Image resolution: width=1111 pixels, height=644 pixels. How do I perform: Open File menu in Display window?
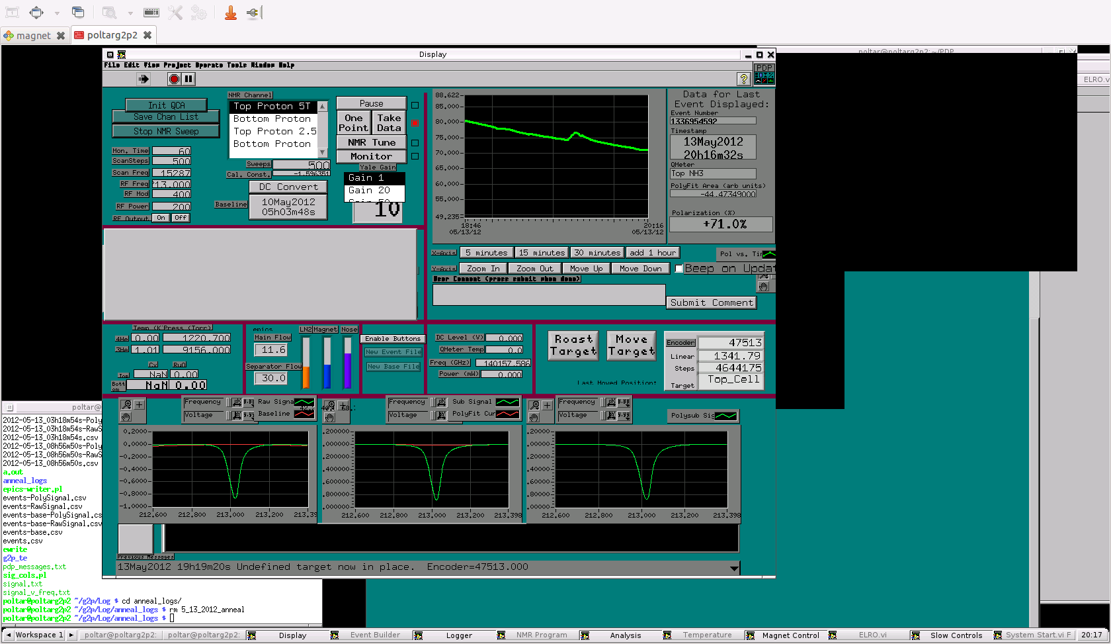coord(112,65)
